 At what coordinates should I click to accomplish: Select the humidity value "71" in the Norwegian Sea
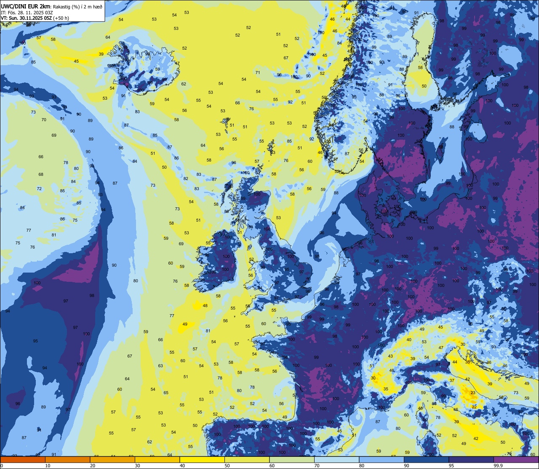pos(258,72)
